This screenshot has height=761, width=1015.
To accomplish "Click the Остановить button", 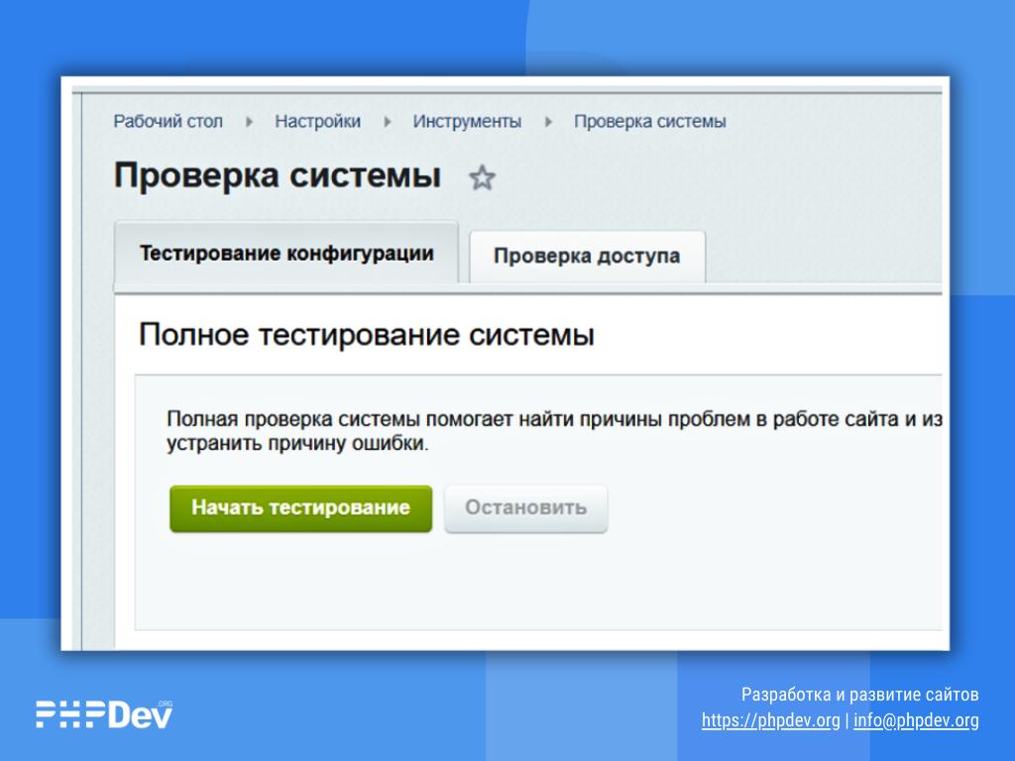I will tap(525, 508).
